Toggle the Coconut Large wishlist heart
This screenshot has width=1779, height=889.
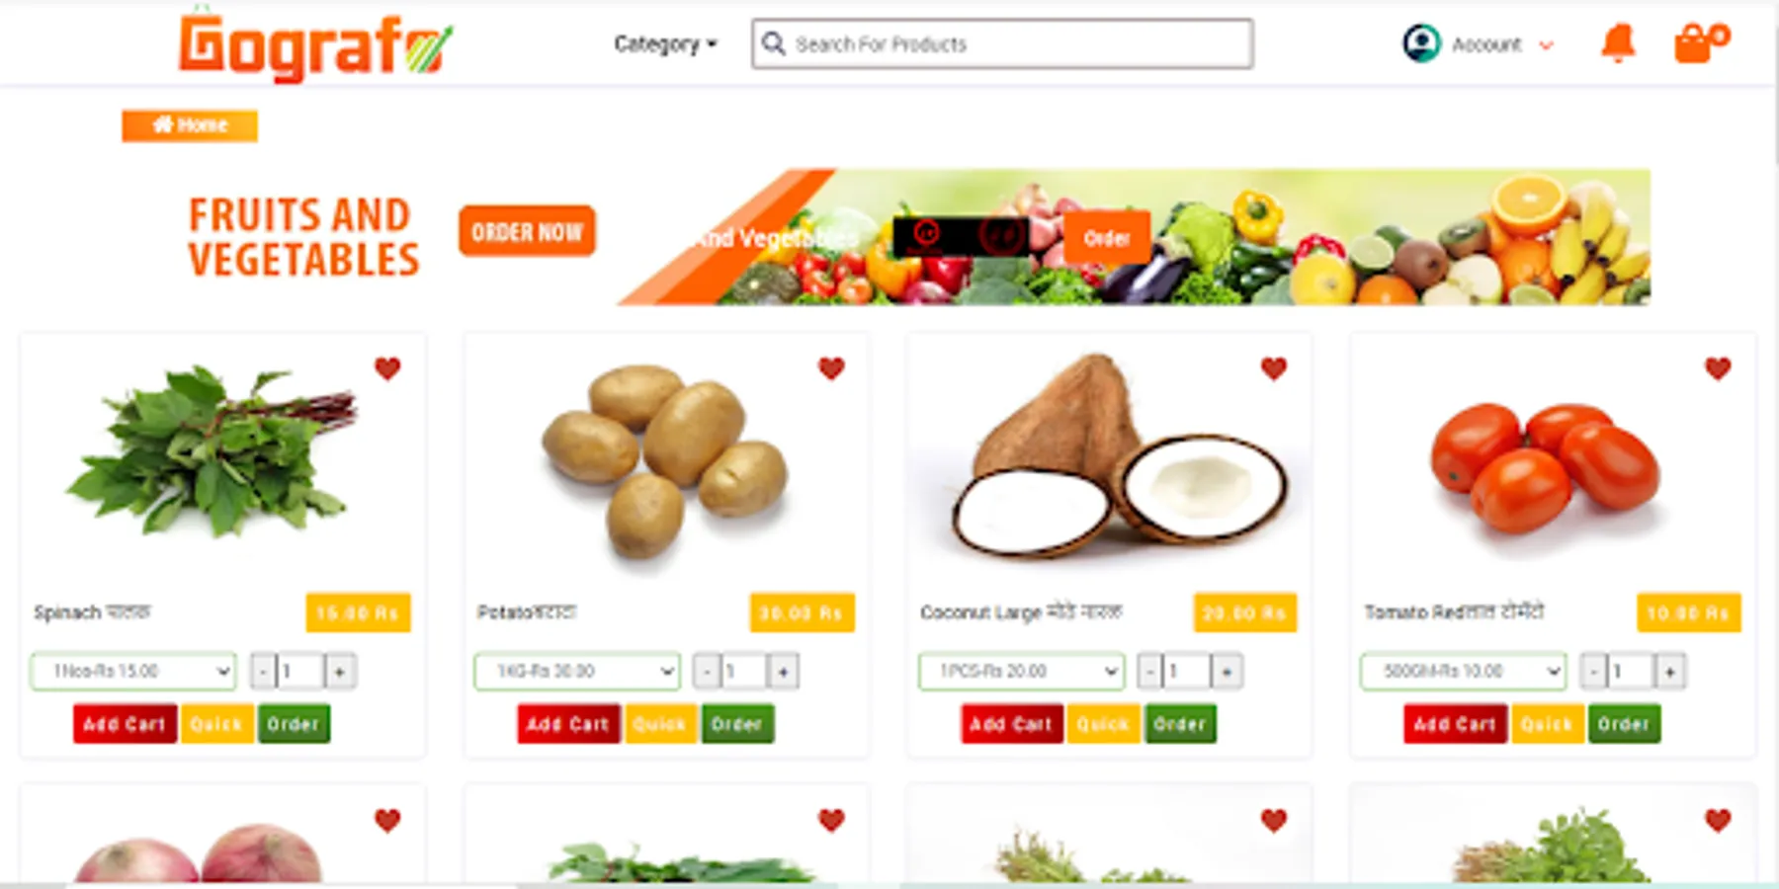(x=1274, y=368)
